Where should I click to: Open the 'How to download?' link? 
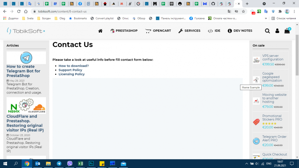(74, 66)
